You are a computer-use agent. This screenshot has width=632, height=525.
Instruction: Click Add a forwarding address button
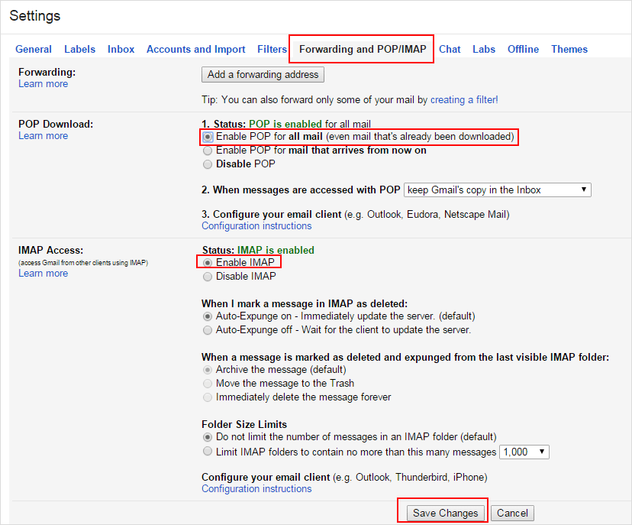[263, 75]
